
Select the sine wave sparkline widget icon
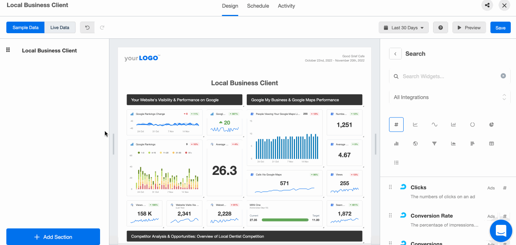click(x=434, y=125)
